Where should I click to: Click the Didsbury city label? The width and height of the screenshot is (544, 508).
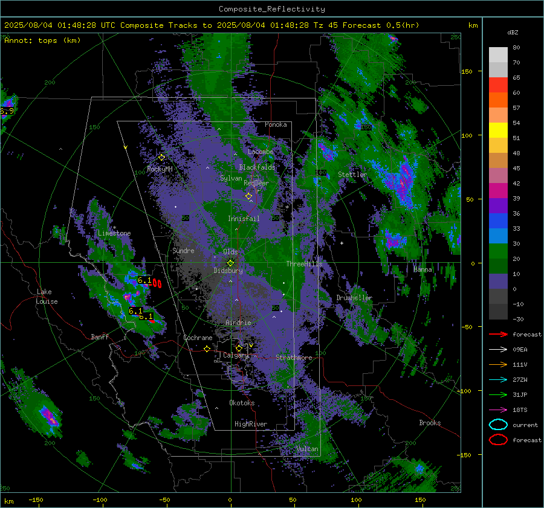click(x=228, y=271)
